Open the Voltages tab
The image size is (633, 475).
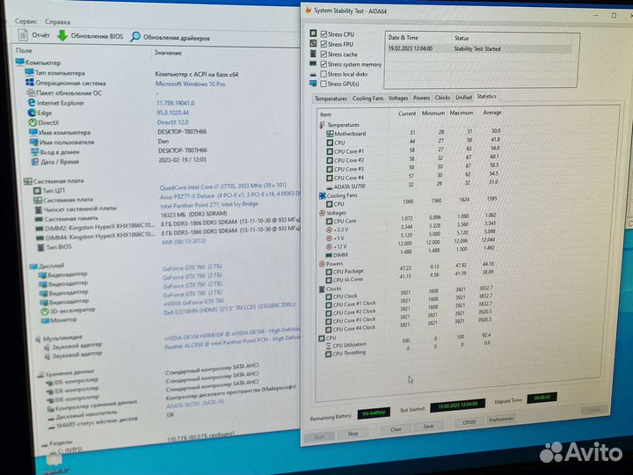398,99
